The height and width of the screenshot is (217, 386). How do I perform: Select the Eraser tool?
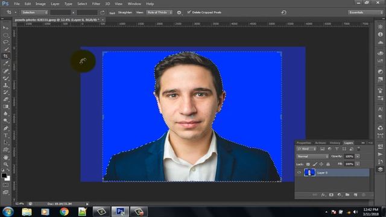pos(5,99)
